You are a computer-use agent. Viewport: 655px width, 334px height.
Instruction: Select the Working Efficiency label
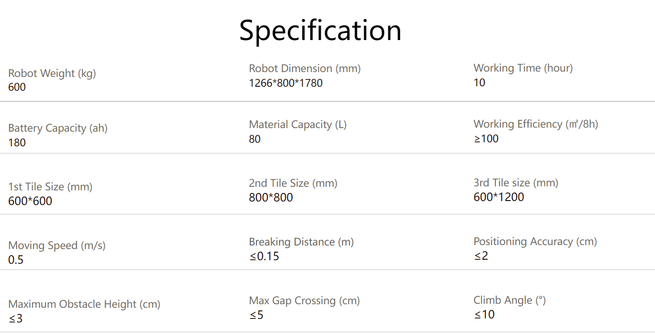click(536, 124)
